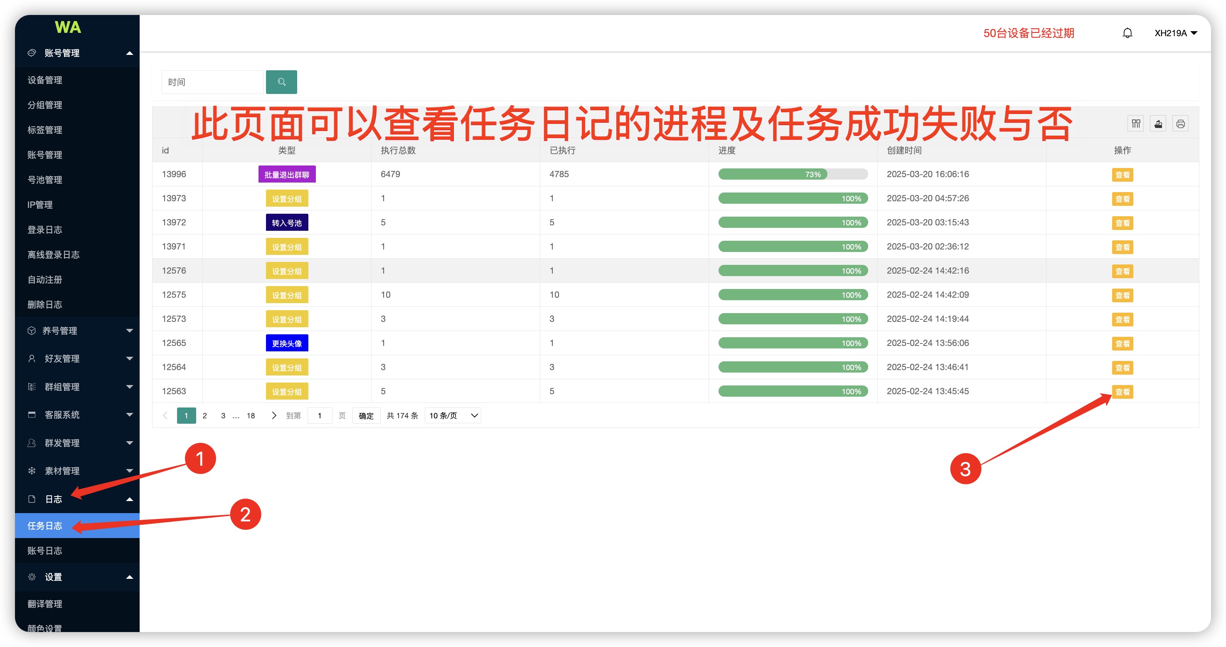
Task: Select 账号日志 menu item
Action: click(x=45, y=551)
